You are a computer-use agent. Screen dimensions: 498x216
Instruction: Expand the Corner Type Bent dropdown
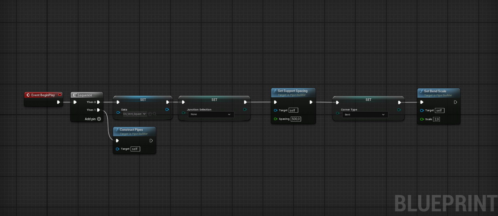365,115
